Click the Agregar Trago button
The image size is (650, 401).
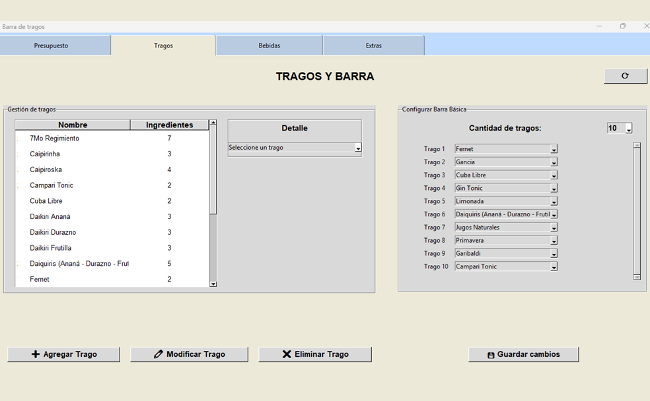coord(64,354)
